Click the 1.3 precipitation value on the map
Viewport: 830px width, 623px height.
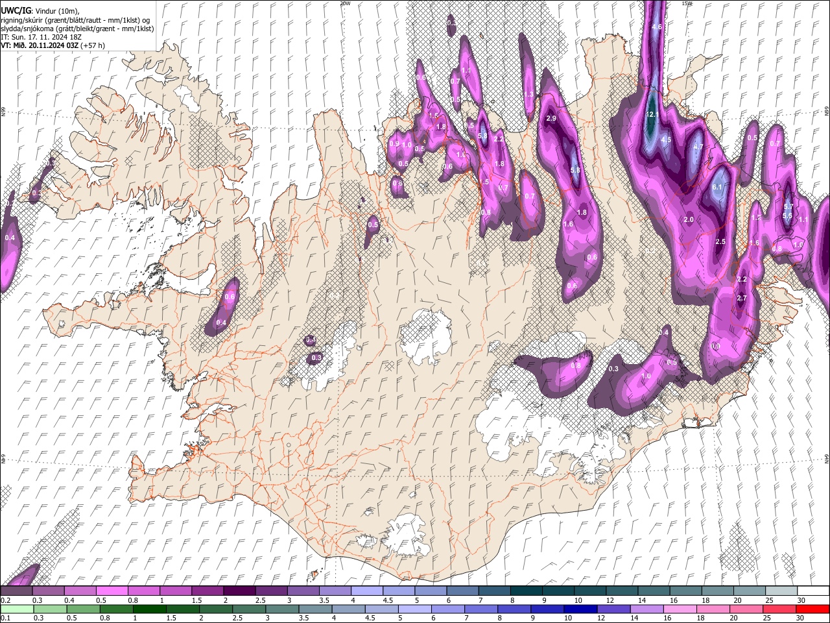click(x=528, y=94)
